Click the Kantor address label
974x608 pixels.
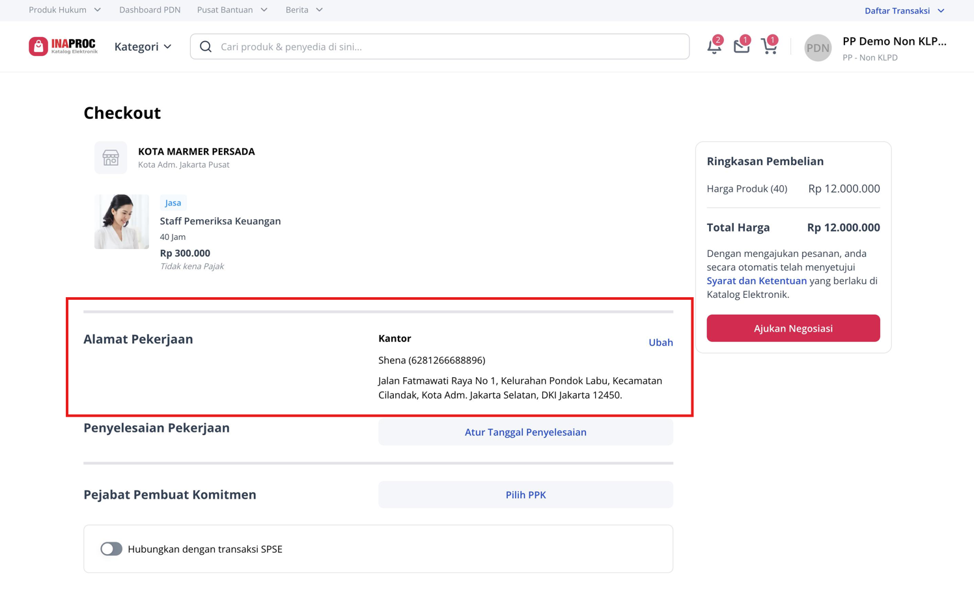point(395,339)
